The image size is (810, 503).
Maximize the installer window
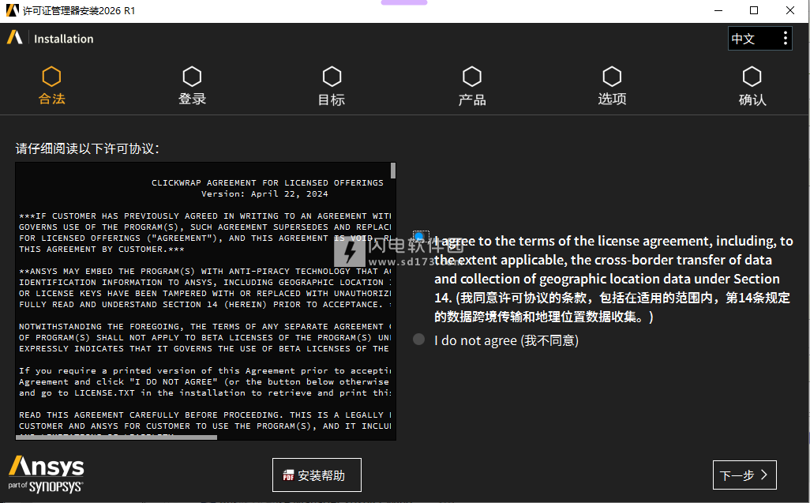[754, 10]
